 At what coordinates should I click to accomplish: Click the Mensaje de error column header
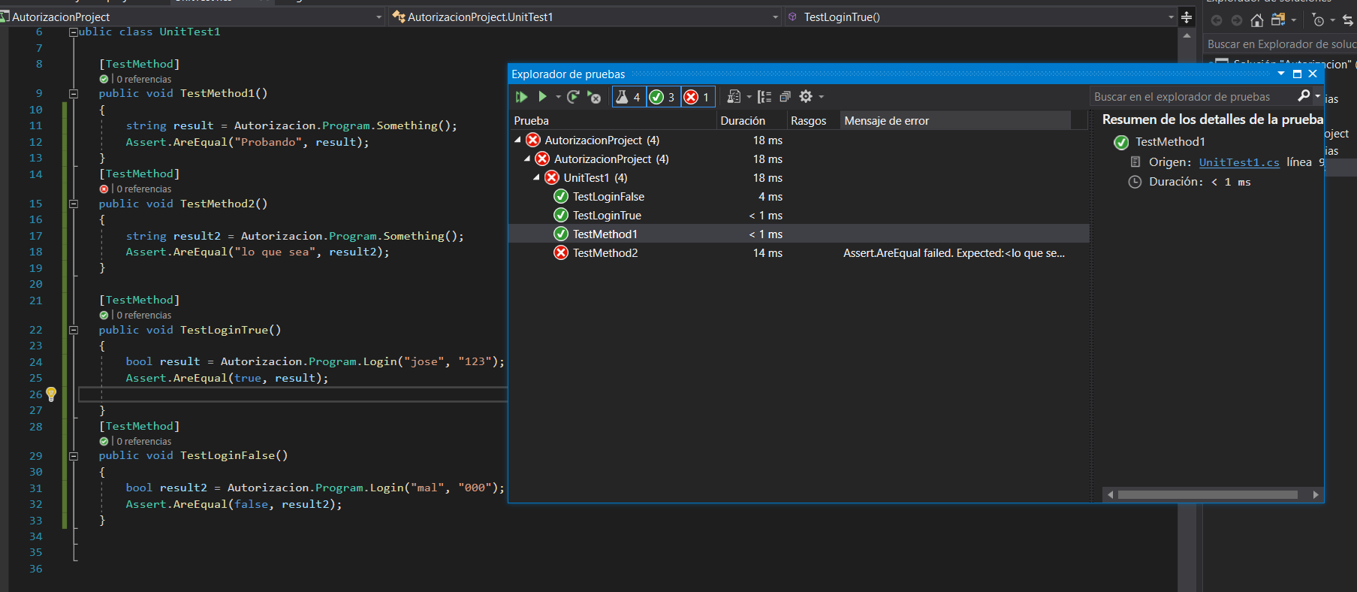pos(955,120)
